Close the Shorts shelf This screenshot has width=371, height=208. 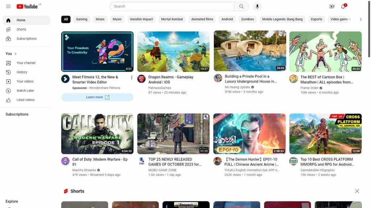[x=357, y=191]
